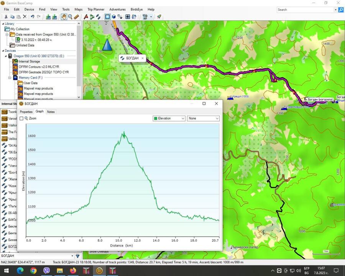
Task: Click the Windows Start button
Action: [7, 271]
